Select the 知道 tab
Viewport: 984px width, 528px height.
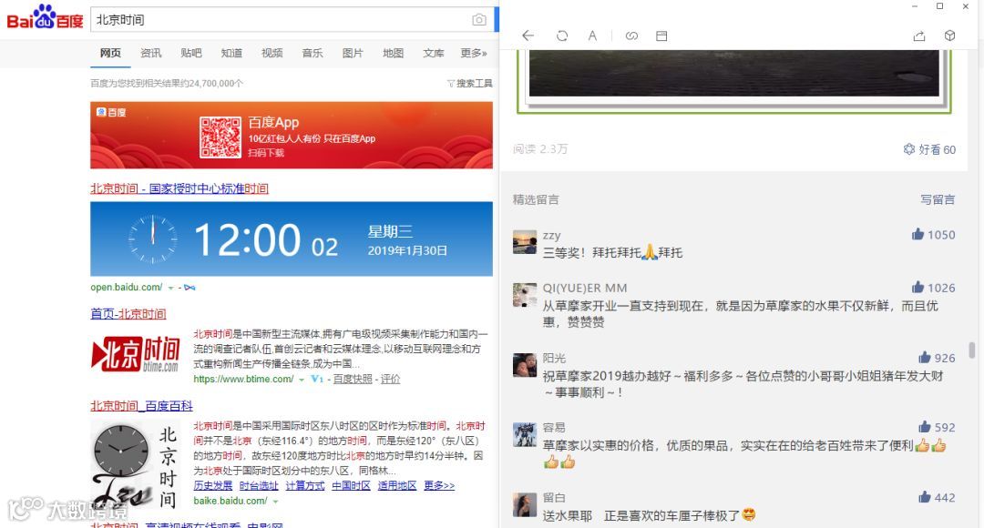point(231,54)
